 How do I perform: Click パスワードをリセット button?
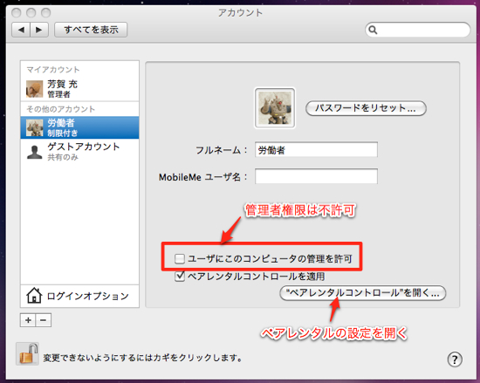tap(366, 108)
